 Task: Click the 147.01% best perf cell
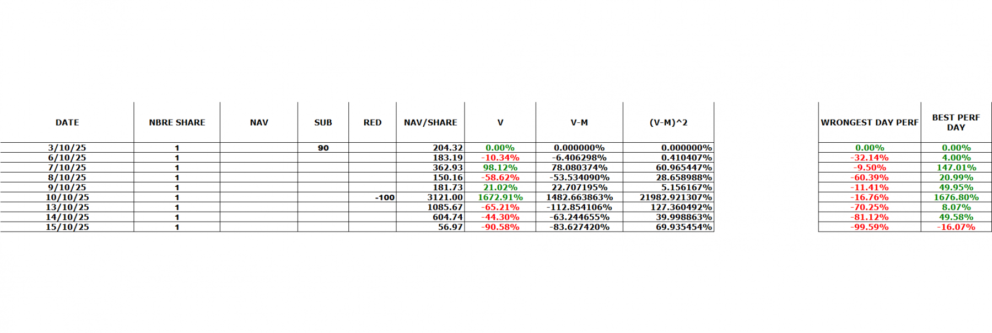956,168
